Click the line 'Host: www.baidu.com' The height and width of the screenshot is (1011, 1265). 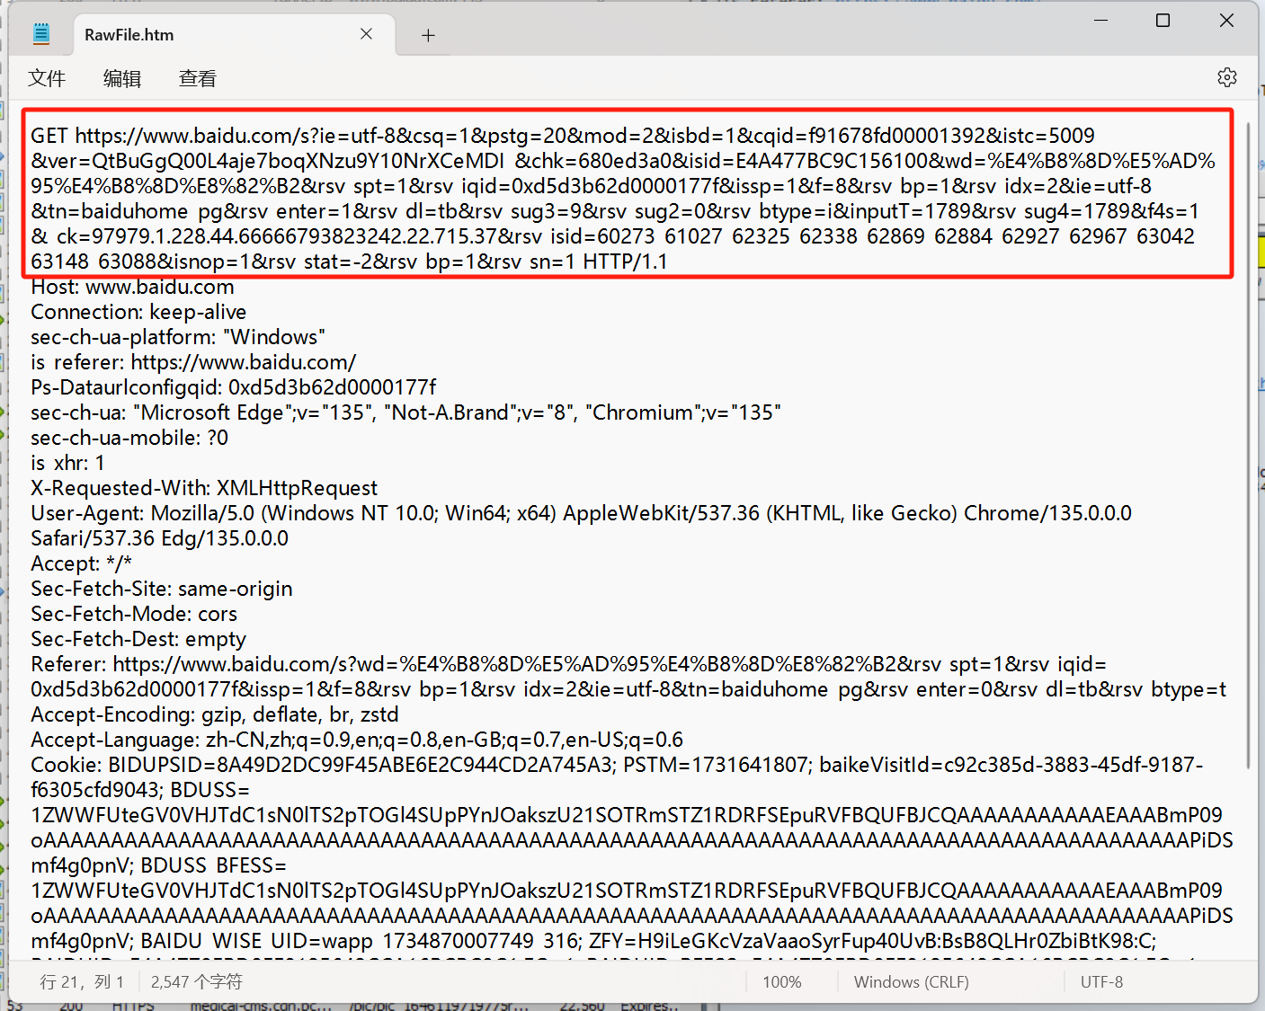(132, 287)
